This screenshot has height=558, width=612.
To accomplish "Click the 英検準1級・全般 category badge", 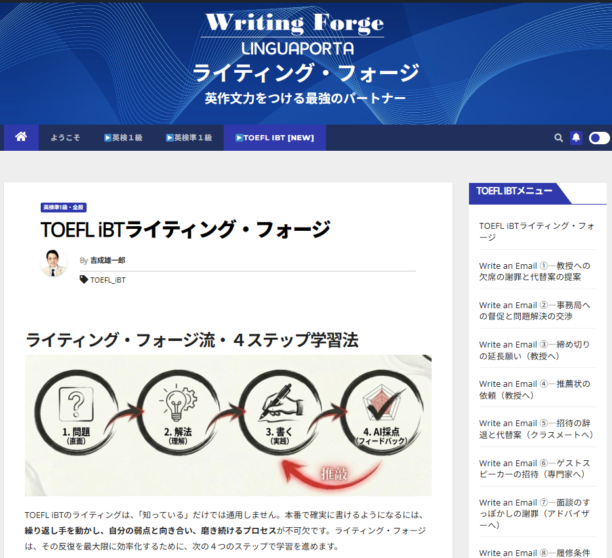I will point(64,207).
